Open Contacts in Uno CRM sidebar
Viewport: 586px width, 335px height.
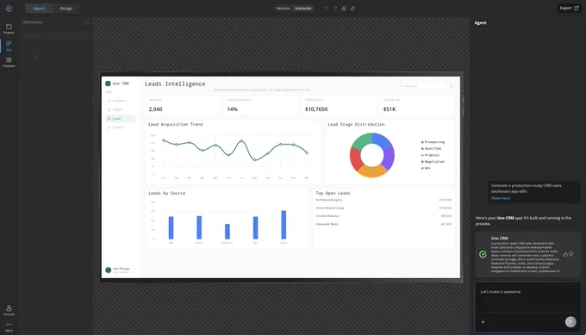(120, 127)
